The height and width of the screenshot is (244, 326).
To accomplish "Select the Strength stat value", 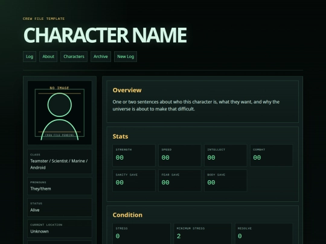I will (x=120, y=158).
